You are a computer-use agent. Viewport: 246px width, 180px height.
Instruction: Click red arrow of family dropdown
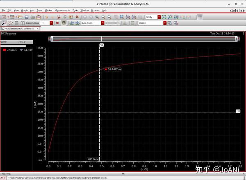click(x=159, y=17)
